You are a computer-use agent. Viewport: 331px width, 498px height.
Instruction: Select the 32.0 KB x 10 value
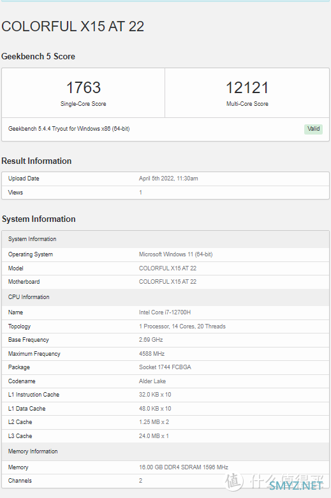pyautogui.click(x=155, y=395)
